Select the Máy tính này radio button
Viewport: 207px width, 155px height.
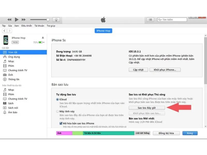(57, 111)
